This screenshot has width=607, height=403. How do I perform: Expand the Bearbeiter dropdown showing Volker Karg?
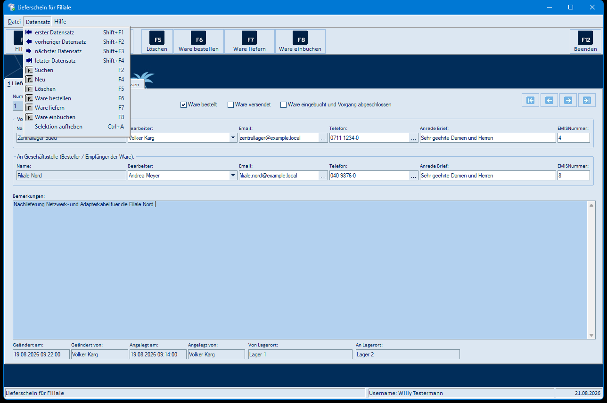pyautogui.click(x=233, y=138)
